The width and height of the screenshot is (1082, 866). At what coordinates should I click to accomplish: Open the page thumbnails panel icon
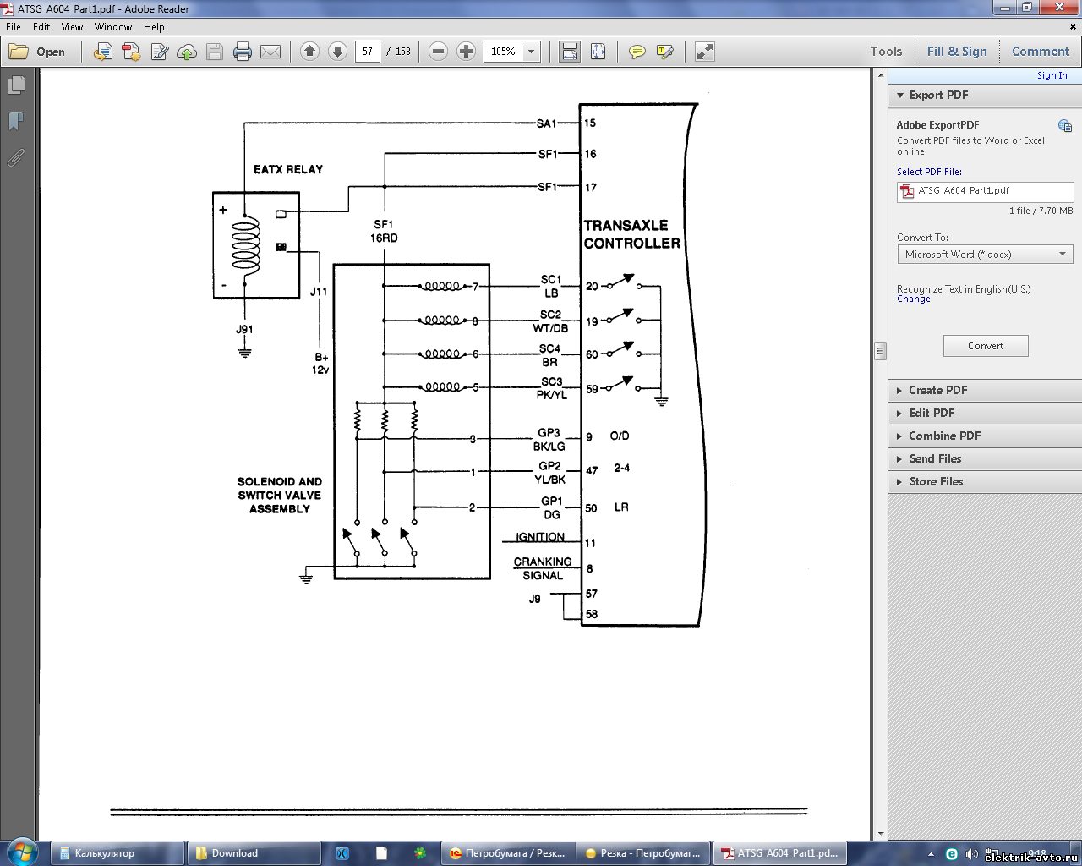tap(16, 85)
